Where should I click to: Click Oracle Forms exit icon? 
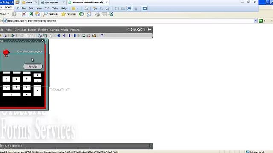[x=12, y=36]
